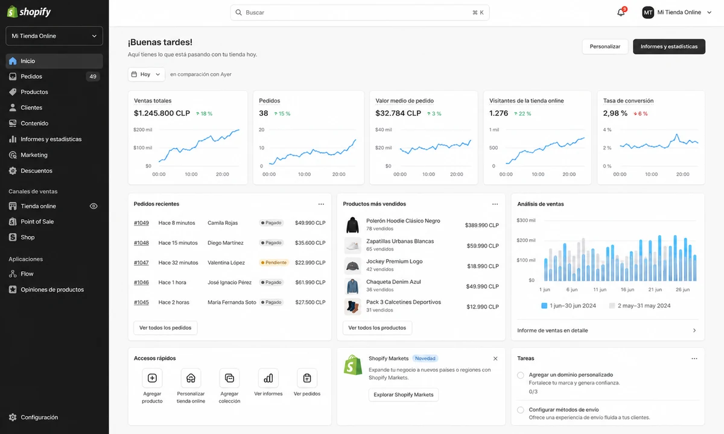Click in the Buscar search field
Image resolution: width=724 pixels, height=434 pixels.
(x=360, y=13)
